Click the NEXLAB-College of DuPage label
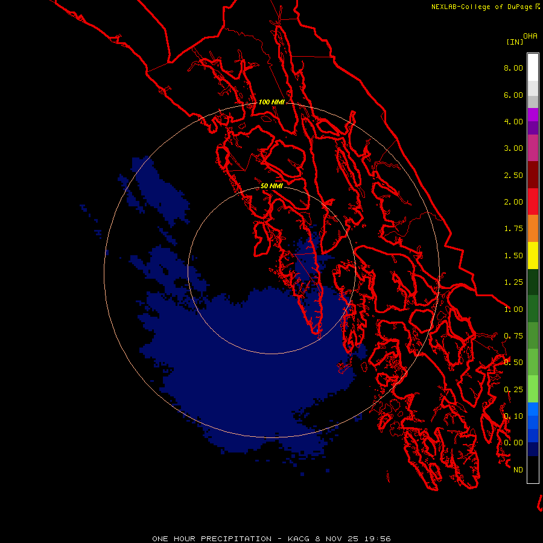The image size is (543, 543). click(x=481, y=7)
